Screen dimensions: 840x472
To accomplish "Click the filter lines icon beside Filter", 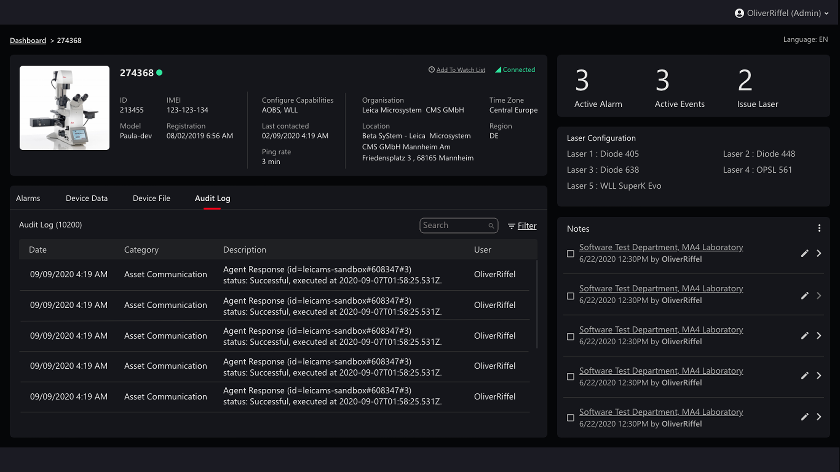I will click(x=511, y=226).
